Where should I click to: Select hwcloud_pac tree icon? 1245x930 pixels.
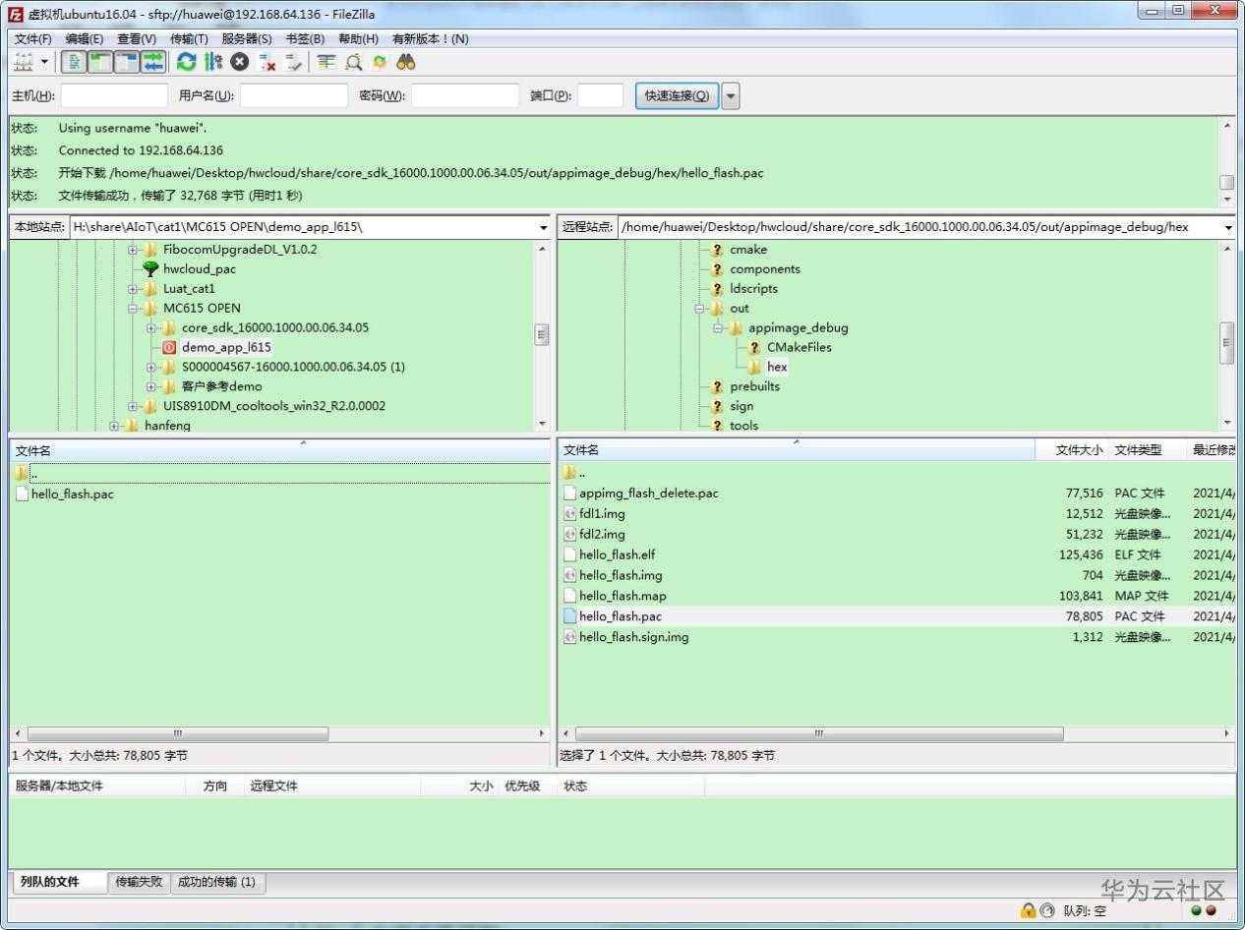point(150,268)
